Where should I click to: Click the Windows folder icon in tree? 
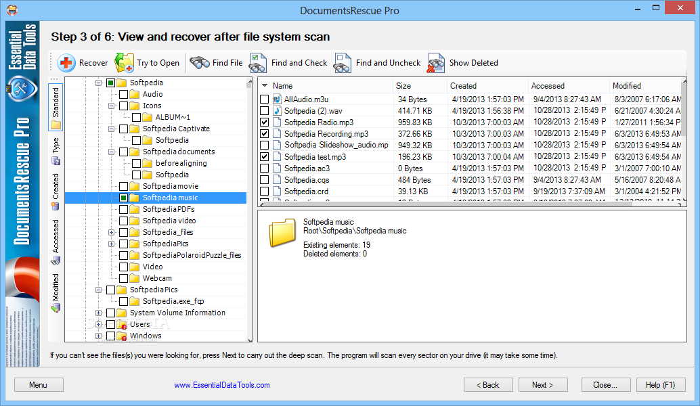pos(122,336)
